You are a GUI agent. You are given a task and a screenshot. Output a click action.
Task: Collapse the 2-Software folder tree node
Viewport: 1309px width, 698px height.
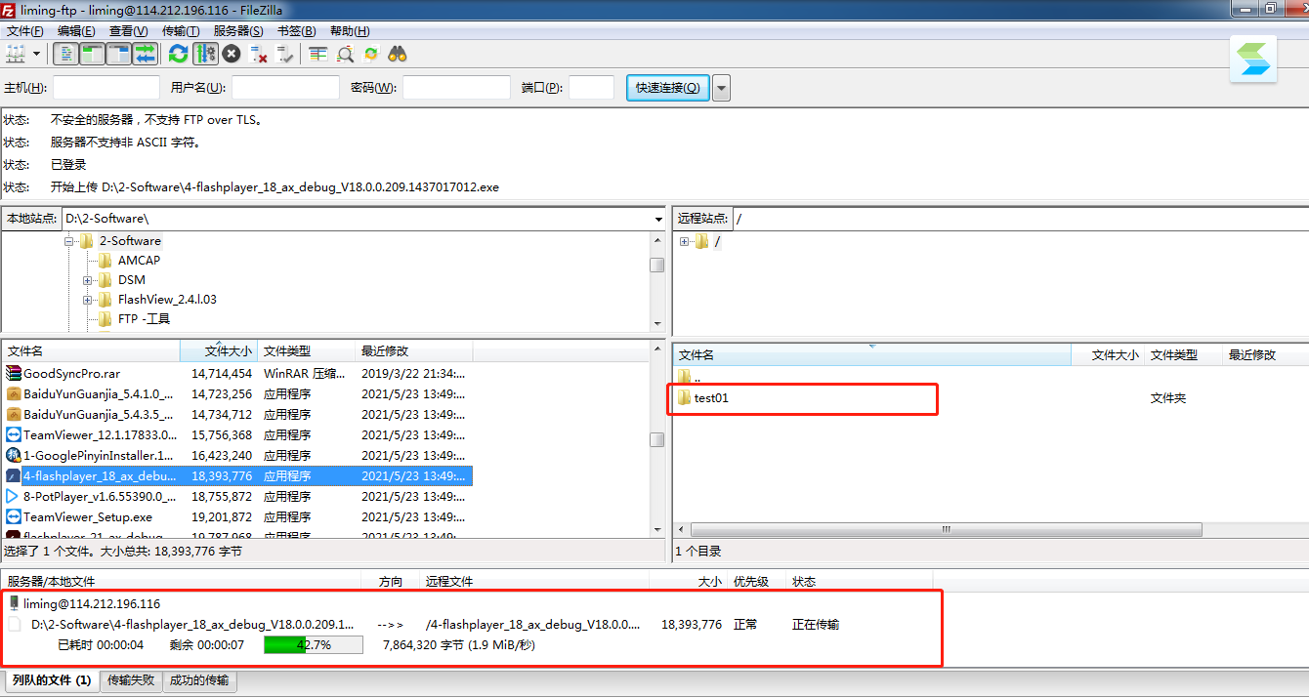point(70,241)
